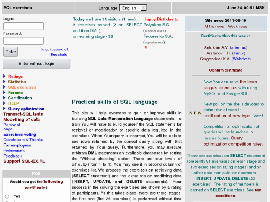The height and width of the screenshot is (202, 270).
Task: Open the Week news link
Action: pos(238,26)
